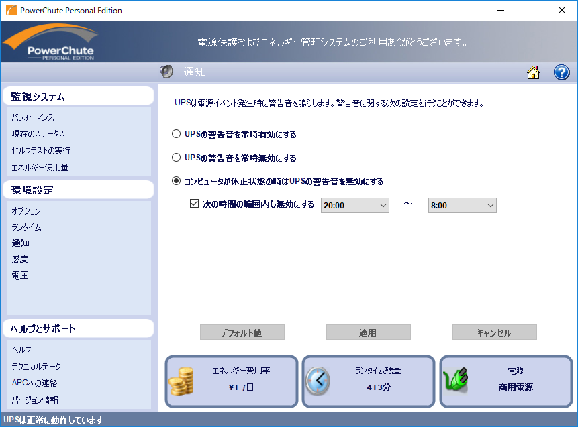This screenshot has width=578, height=427.
Task: Click the ランタイム残量 panel
Action: [x=369, y=381]
